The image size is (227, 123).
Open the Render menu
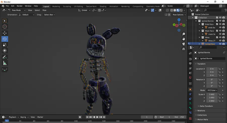pos(19,6)
